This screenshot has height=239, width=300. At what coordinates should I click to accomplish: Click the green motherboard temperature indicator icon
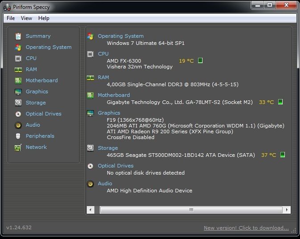pyautogui.click(x=280, y=102)
